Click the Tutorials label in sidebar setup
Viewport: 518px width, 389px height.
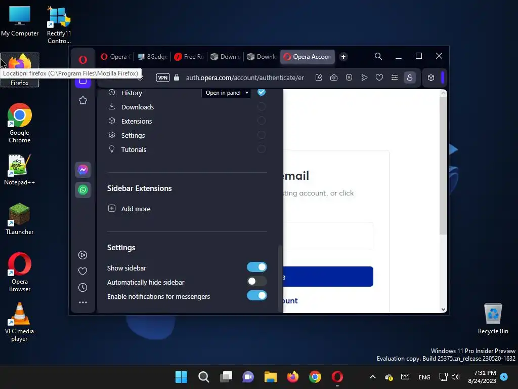[x=134, y=149]
